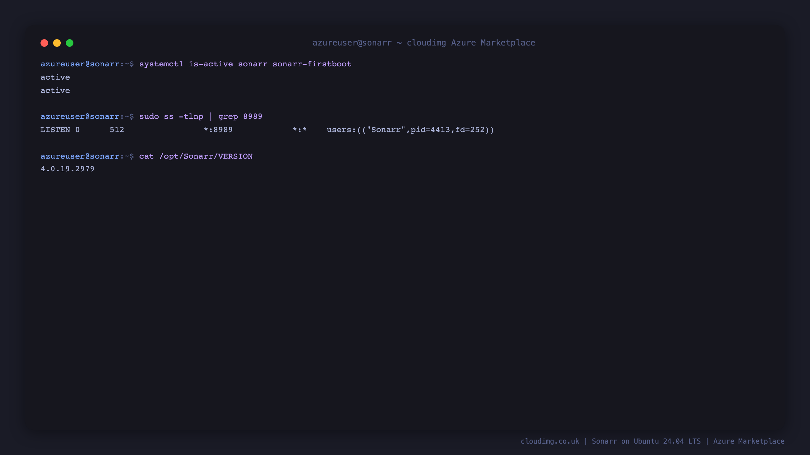Click the window title azureuser@sonarr ~ cloudimg Azure Marketplace

pos(424,43)
